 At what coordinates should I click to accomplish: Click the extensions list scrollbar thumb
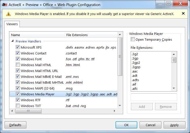(x=174, y=60)
